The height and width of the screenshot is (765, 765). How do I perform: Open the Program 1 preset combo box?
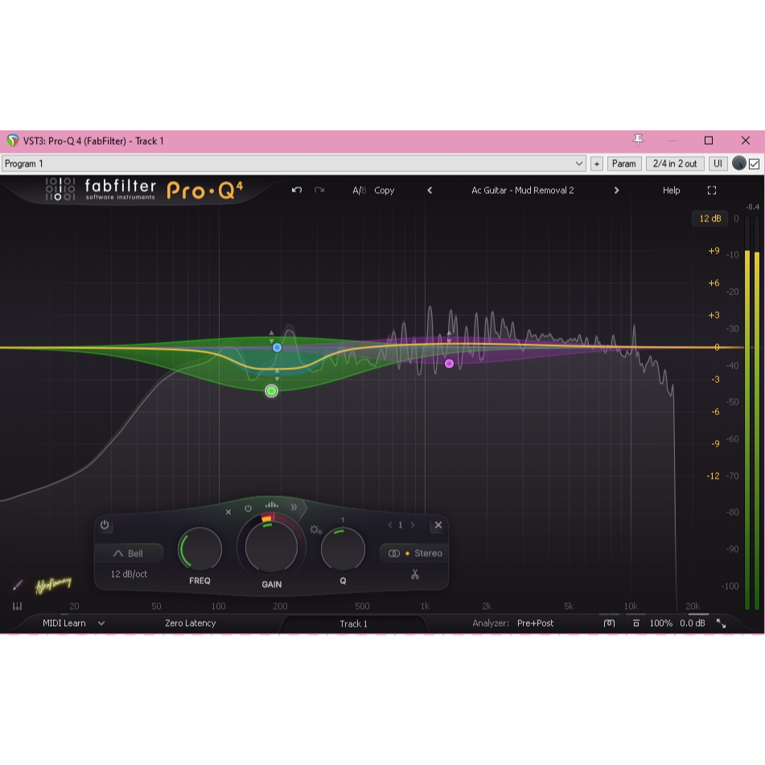pyautogui.click(x=294, y=163)
